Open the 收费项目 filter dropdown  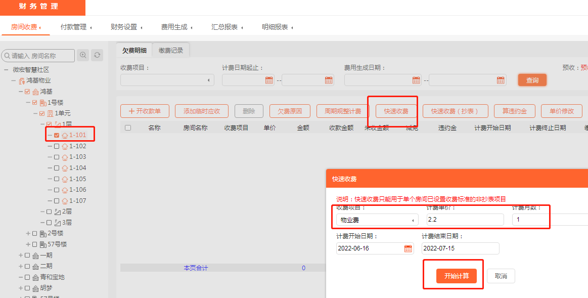167,80
